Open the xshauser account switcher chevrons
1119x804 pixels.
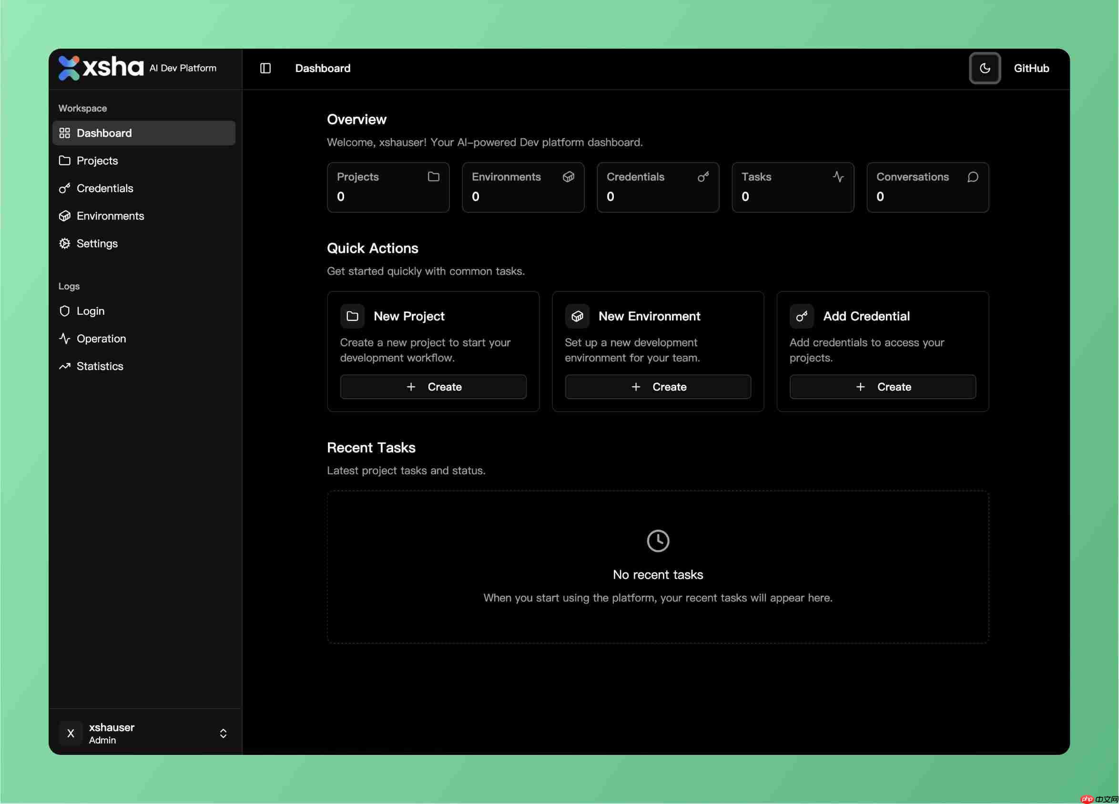(224, 733)
